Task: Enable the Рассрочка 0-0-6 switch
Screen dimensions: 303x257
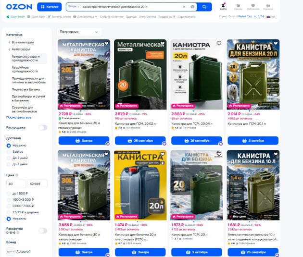Action: pyautogui.click(x=43, y=231)
